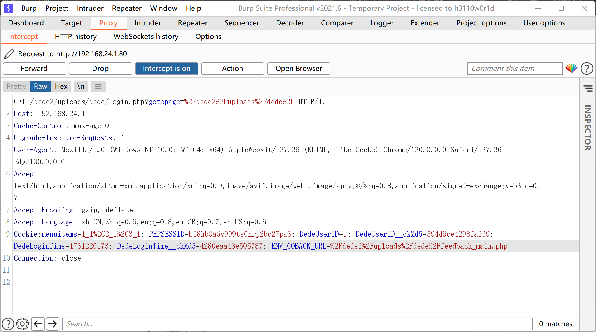
Task: Click the Cache-Control header line
Action: [61, 126]
